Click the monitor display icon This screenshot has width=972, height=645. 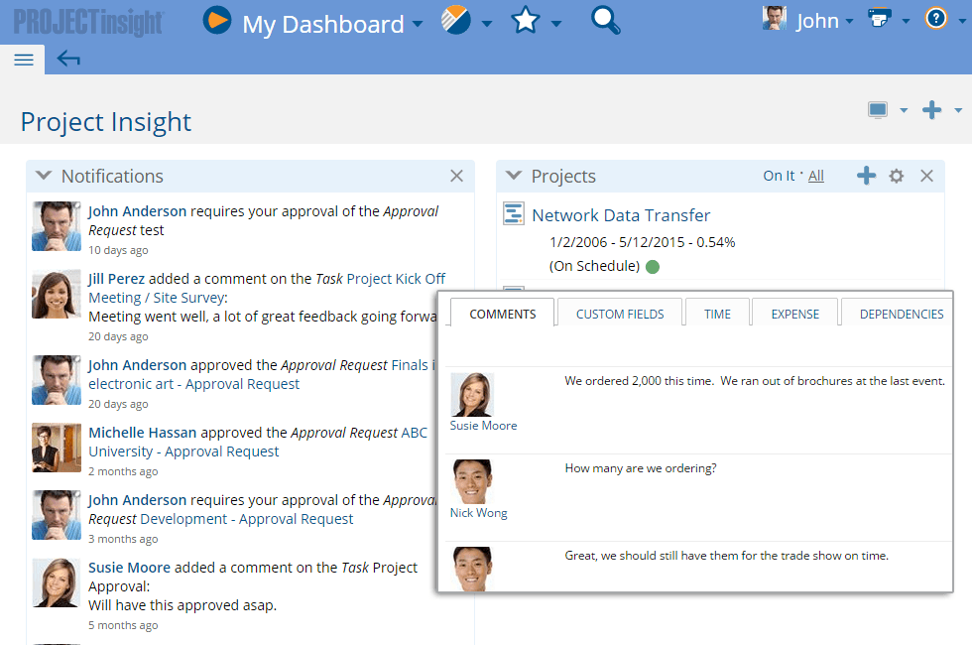coord(878,110)
